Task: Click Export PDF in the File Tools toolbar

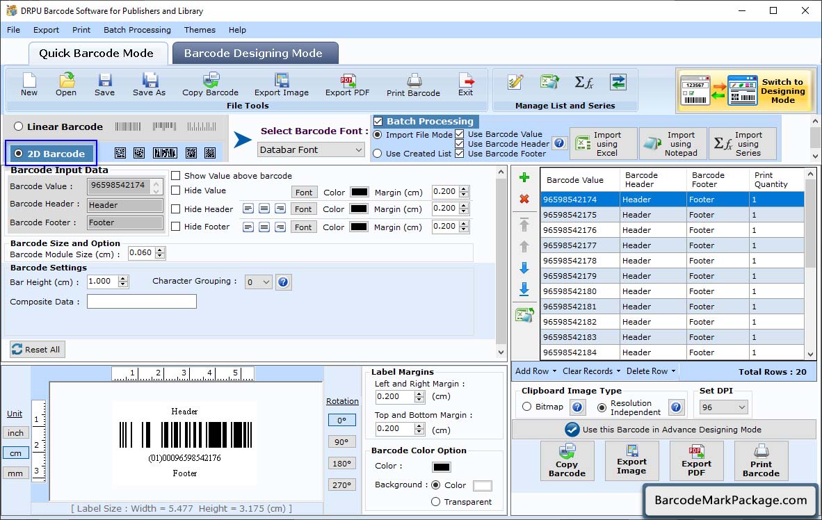Action: (x=347, y=85)
